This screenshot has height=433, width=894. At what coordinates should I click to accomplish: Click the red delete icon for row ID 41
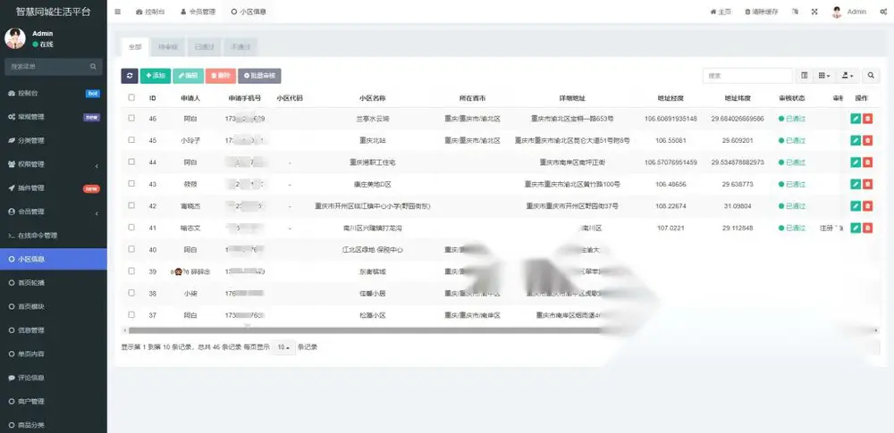tap(867, 228)
